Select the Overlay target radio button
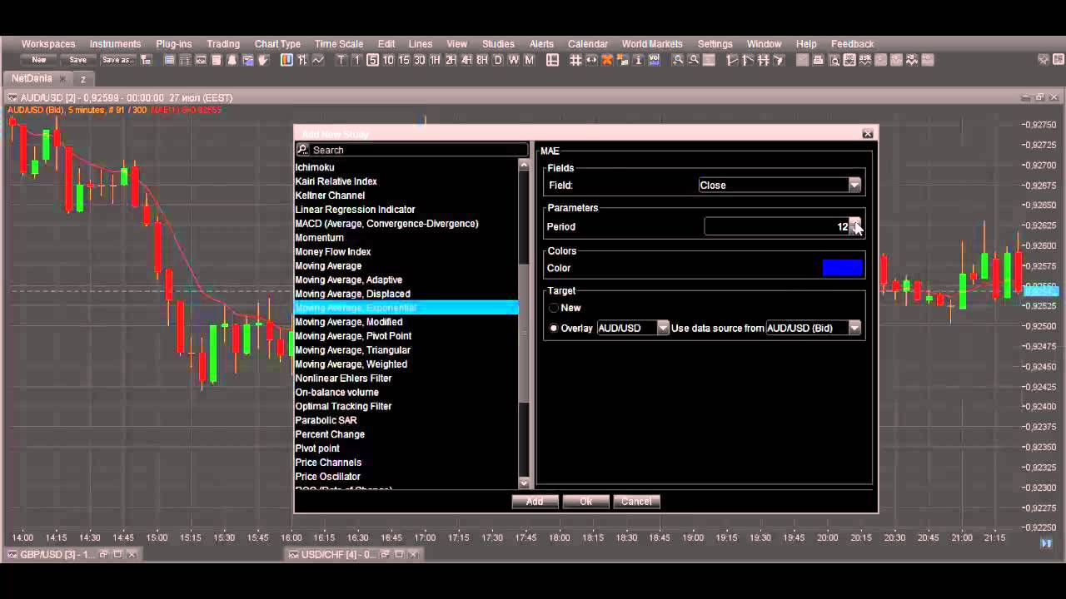Viewport: 1066px width, 599px height. [554, 328]
